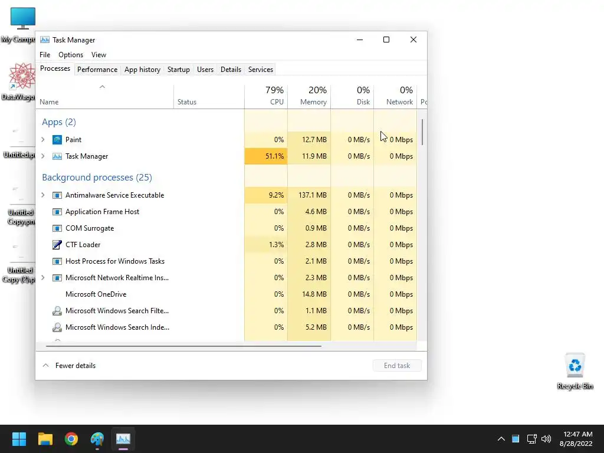Switch to the Services tab
604x453 pixels.
click(x=260, y=70)
